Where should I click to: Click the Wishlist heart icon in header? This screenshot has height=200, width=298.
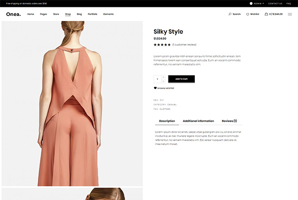248,14
